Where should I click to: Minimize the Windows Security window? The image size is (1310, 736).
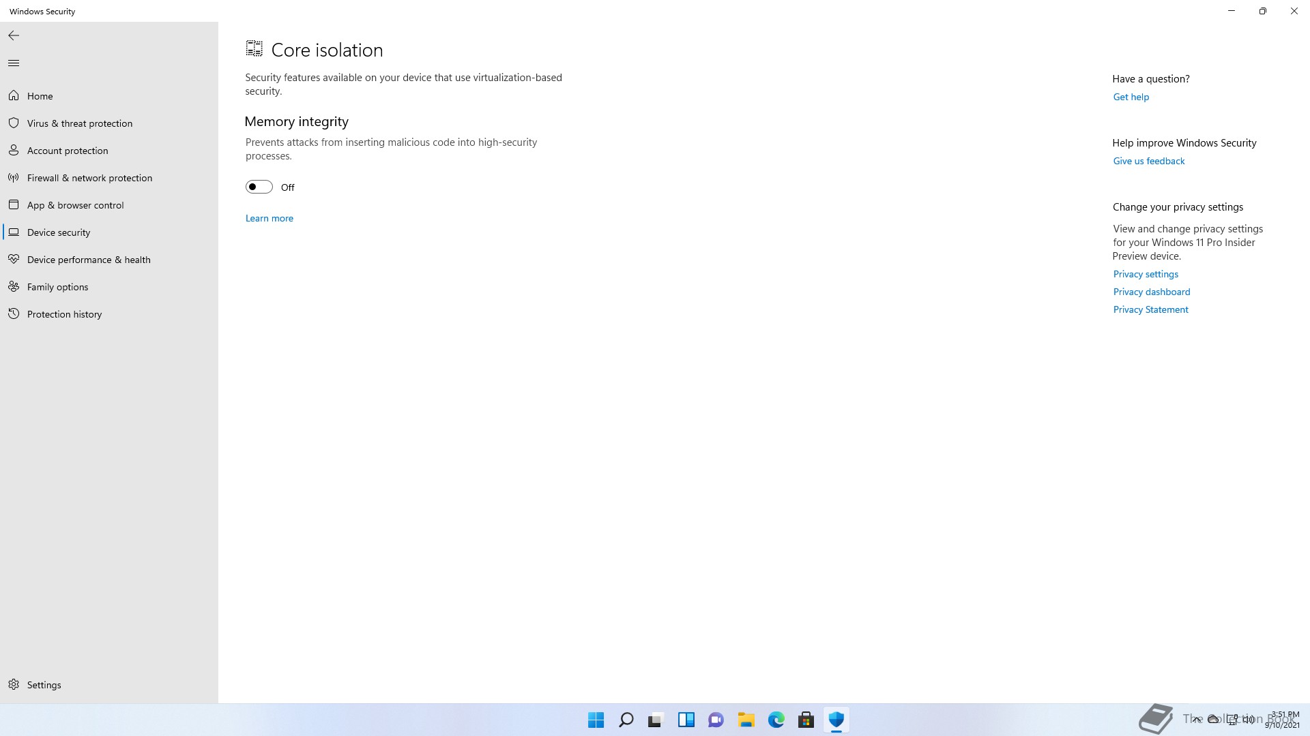click(1232, 11)
